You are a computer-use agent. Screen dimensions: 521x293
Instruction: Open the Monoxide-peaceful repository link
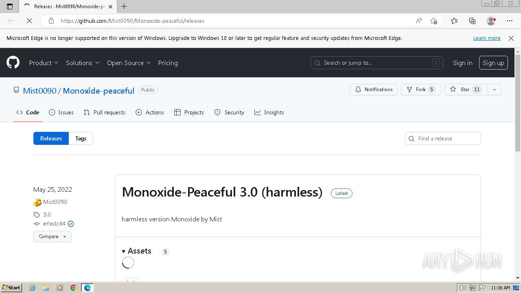[x=99, y=90]
